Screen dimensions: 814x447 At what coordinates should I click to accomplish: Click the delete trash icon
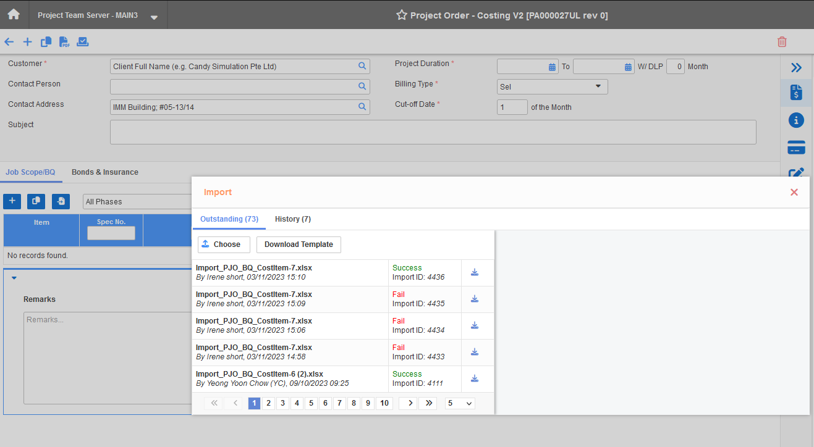click(782, 42)
